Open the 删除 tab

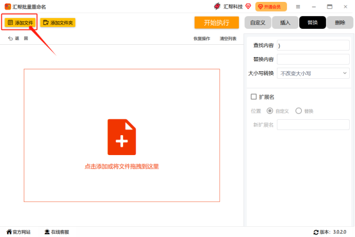(340, 22)
